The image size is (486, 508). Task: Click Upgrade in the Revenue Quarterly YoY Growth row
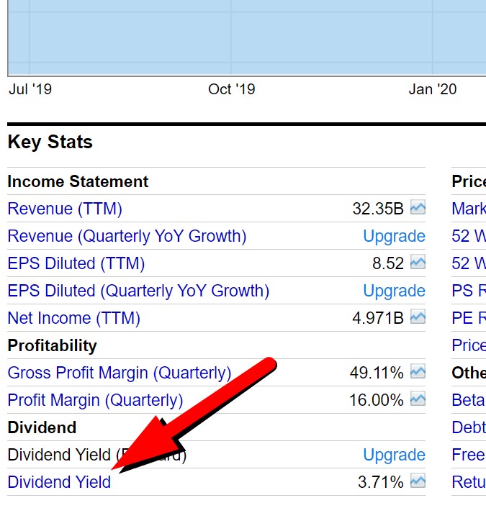pyautogui.click(x=394, y=237)
